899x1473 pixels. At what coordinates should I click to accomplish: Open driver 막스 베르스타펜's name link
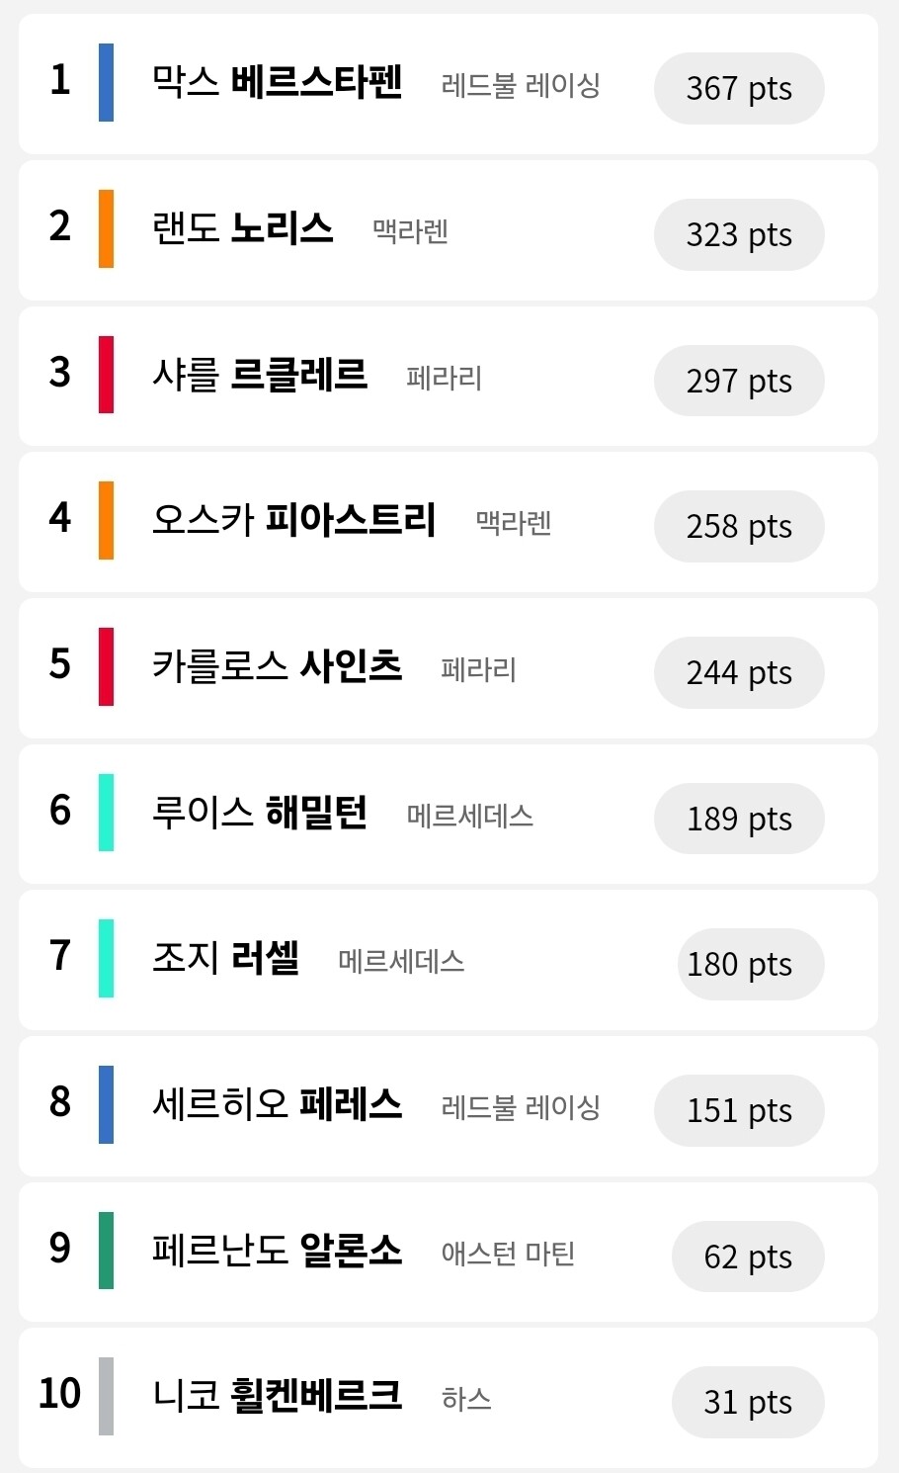pyautogui.click(x=277, y=82)
